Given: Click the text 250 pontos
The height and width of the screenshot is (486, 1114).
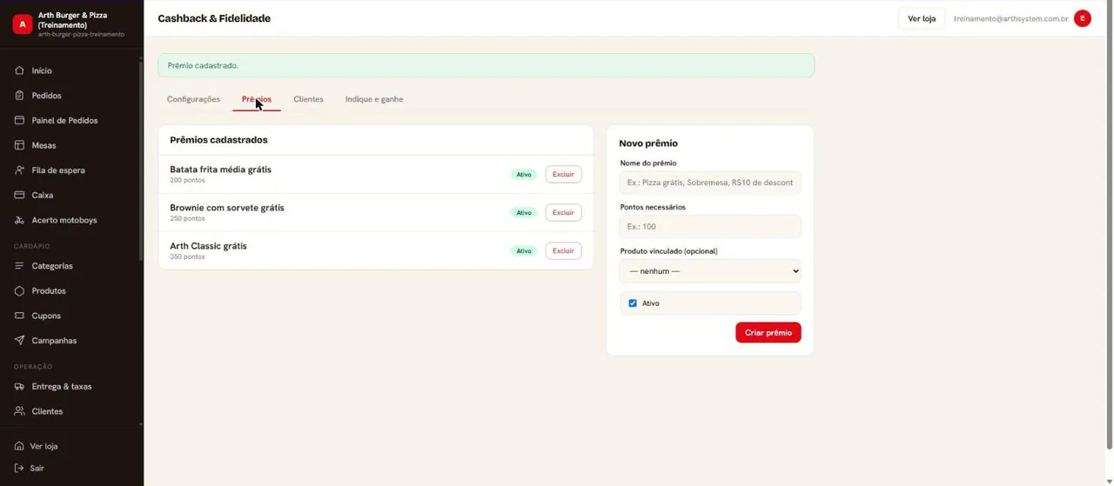Looking at the screenshot, I should point(187,218).
